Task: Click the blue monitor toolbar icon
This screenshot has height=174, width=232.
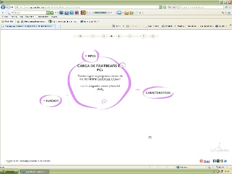Action: coord(62,13)
